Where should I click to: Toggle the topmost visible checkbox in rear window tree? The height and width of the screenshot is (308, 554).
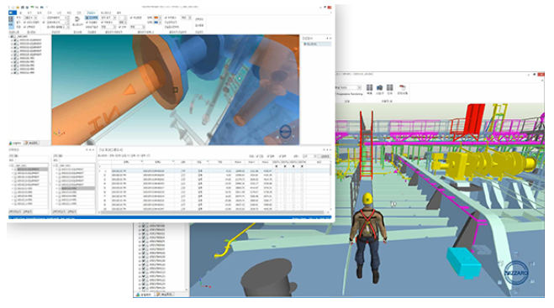click(144, 226)
